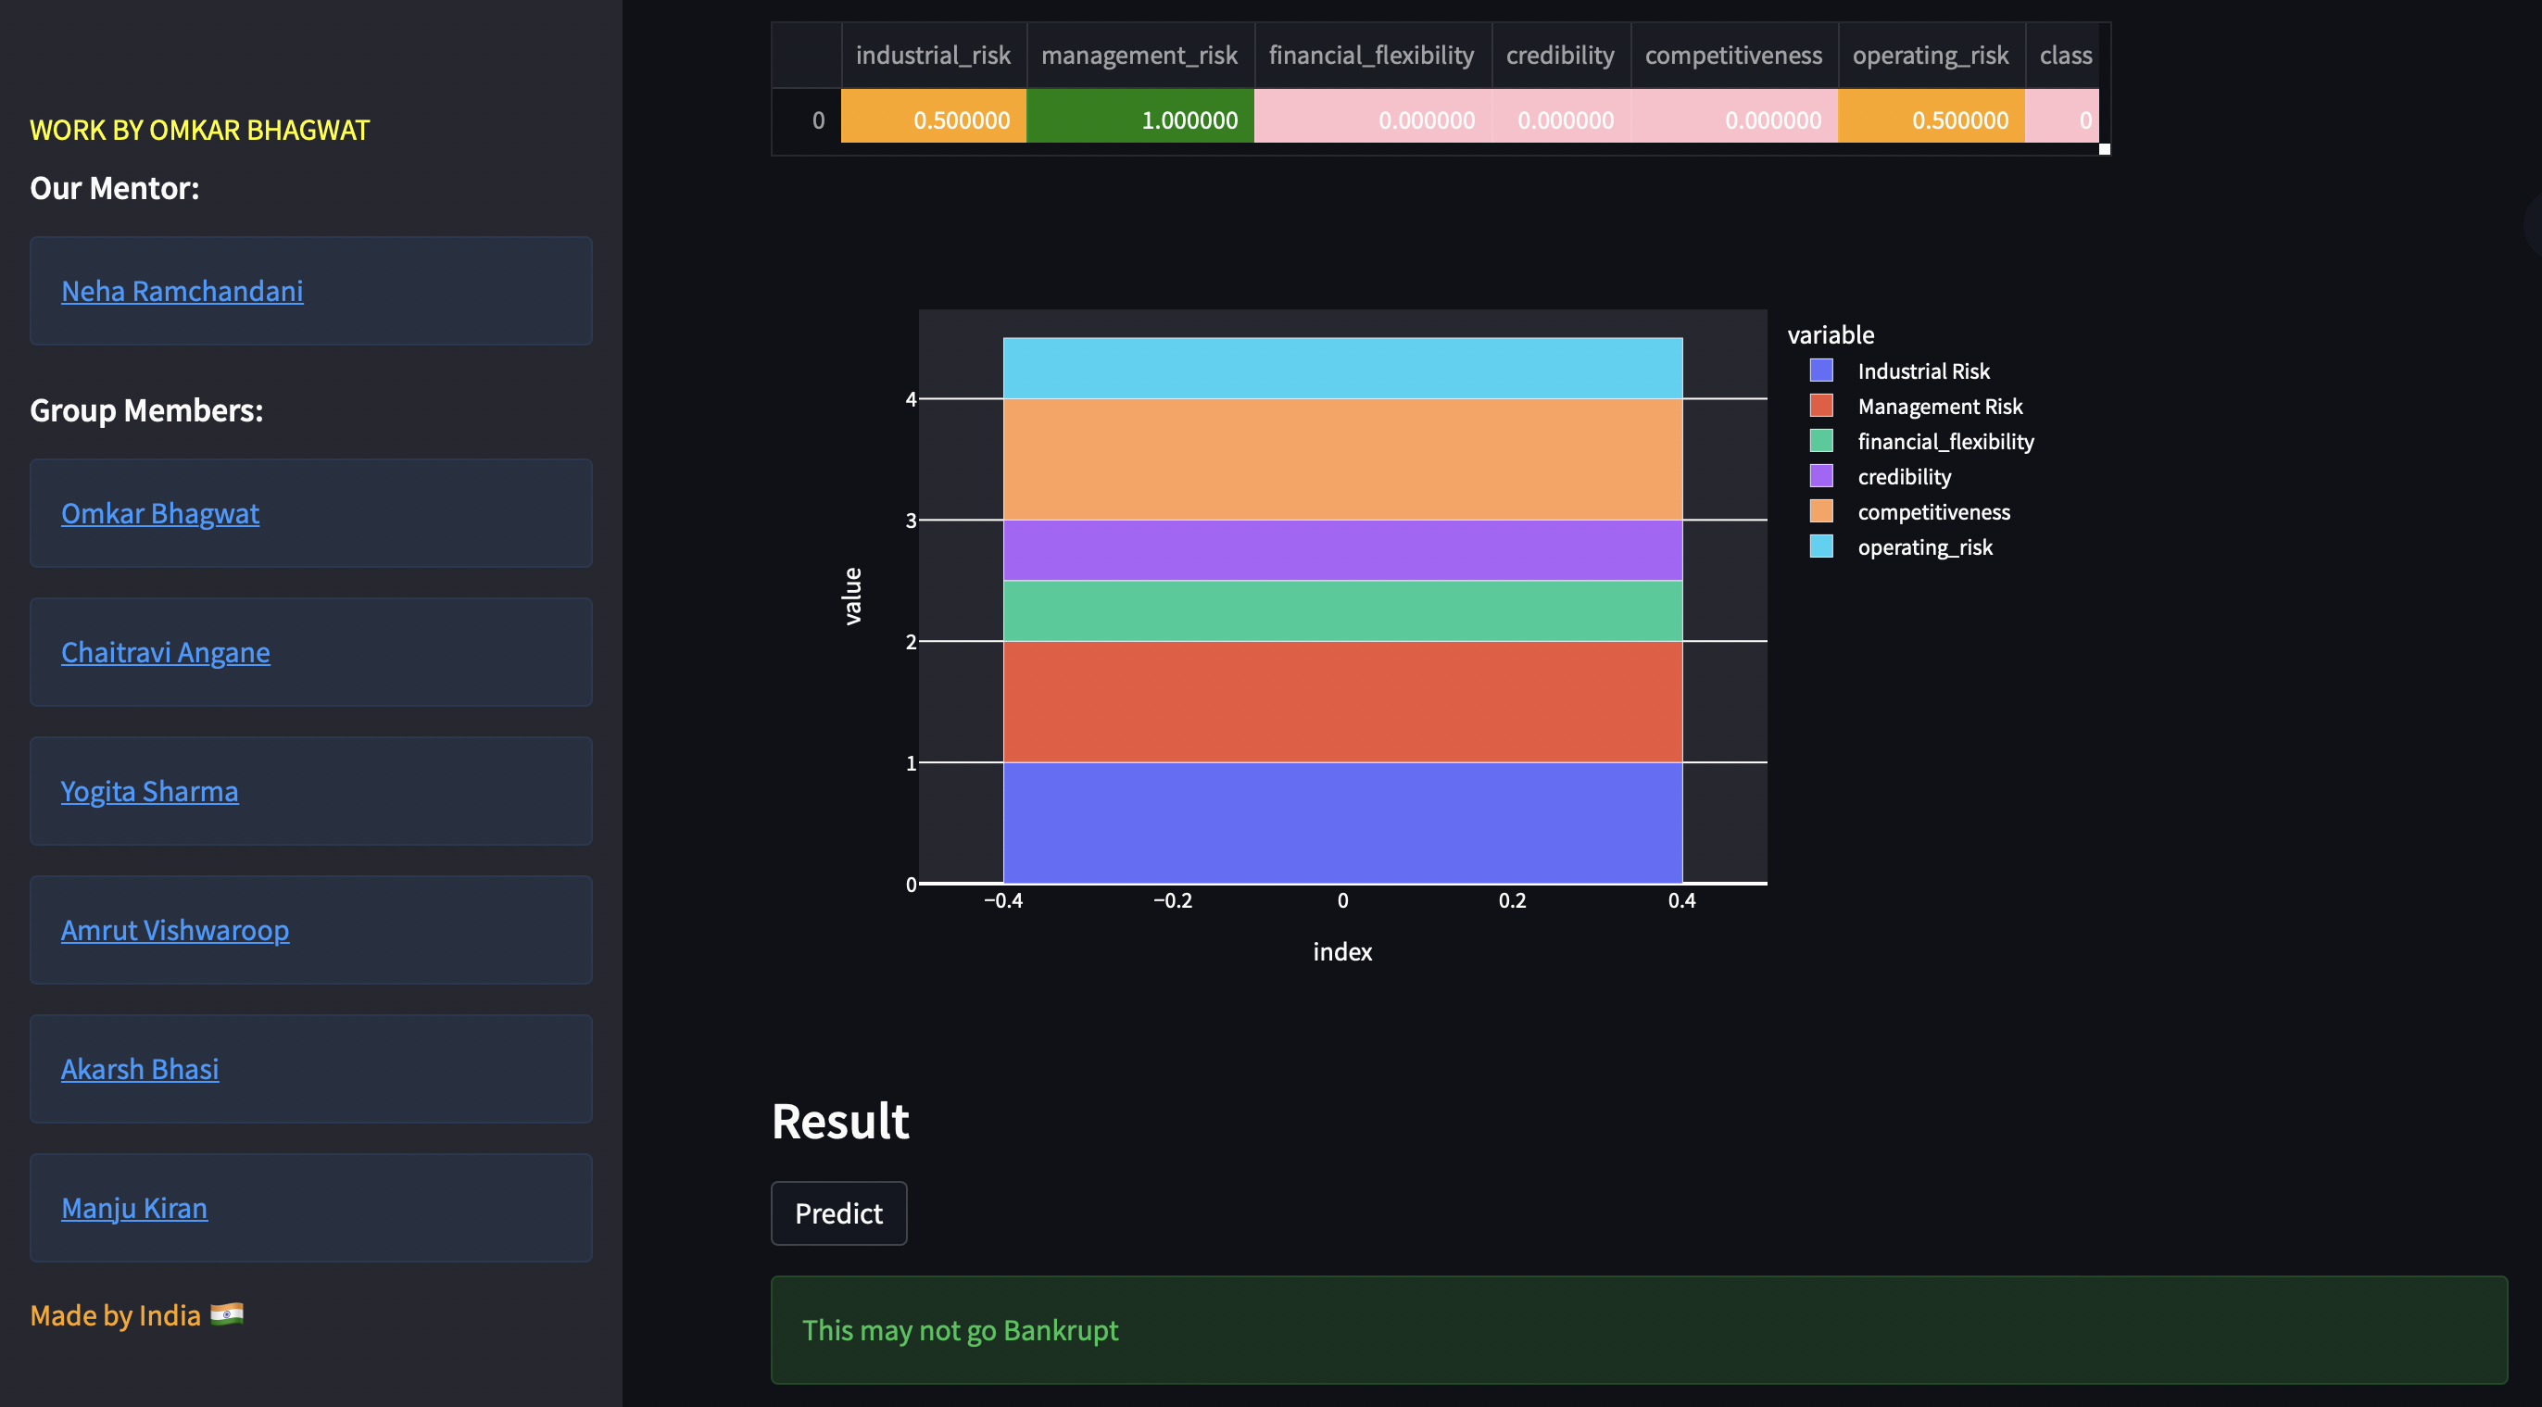This screenshot has width=2542, height=1407.
Task: Click the financial_flexibility column header
Action: pyautogui.click(x=1371, y=56)
